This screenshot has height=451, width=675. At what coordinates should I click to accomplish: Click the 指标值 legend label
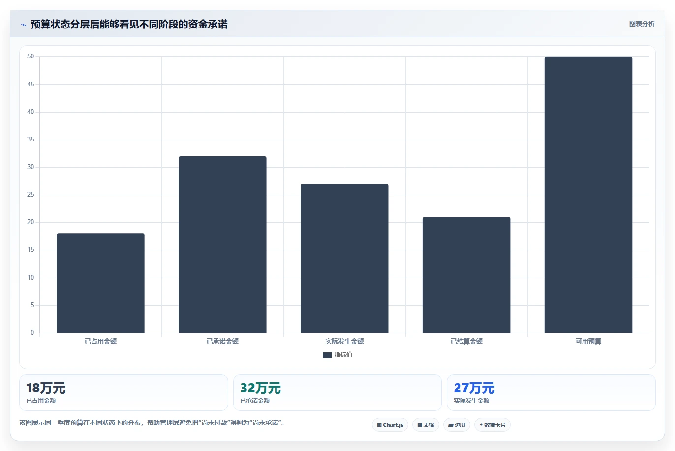343,355
